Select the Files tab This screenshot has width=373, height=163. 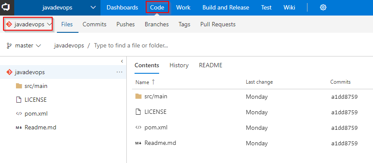[67, 24]
